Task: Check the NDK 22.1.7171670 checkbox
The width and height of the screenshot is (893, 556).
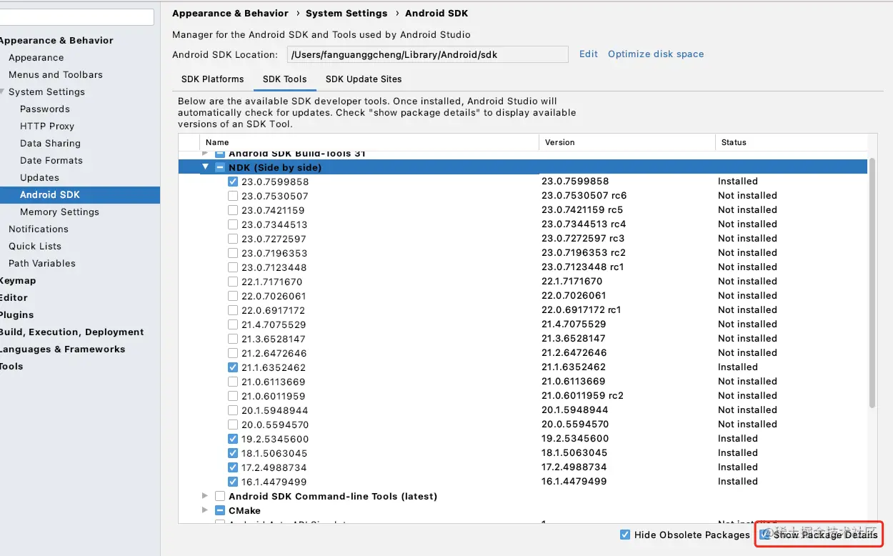Action: pyautogui.click(x=233, y=282)
